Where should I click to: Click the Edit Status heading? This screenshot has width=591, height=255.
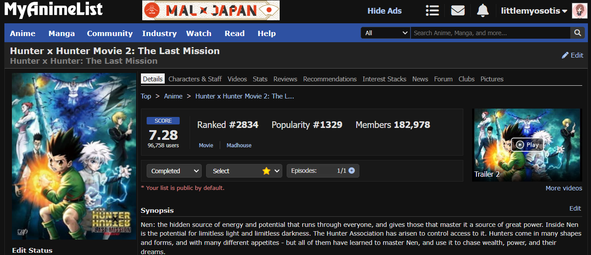coord(32,251)
